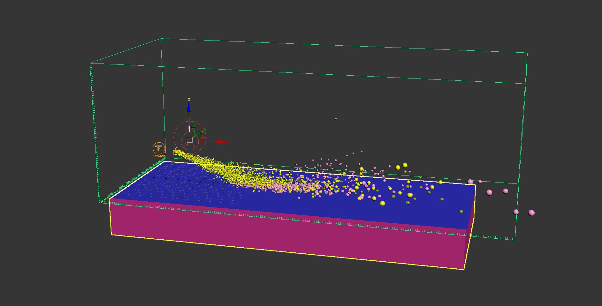Click the isolated pink particle floating highest
This screenshot has height=306, width=602.
336,119
